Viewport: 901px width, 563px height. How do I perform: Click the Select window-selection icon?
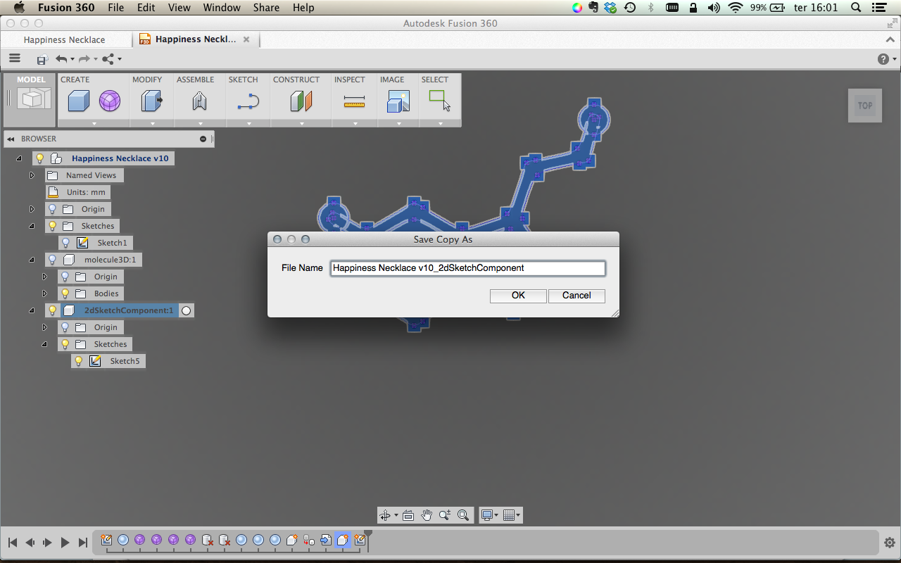[x=440, y=101]
